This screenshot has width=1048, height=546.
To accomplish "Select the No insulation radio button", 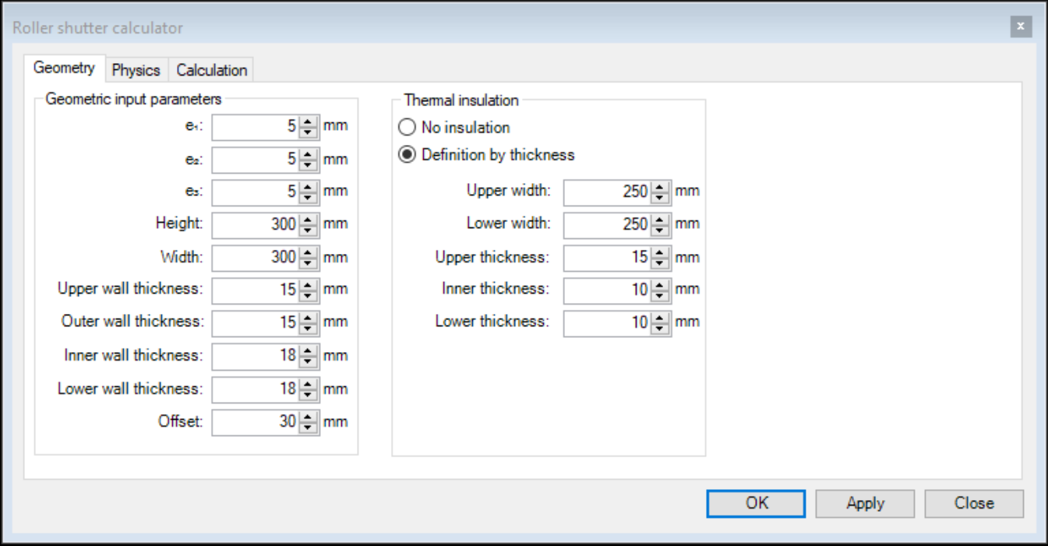I will [407, 127].
